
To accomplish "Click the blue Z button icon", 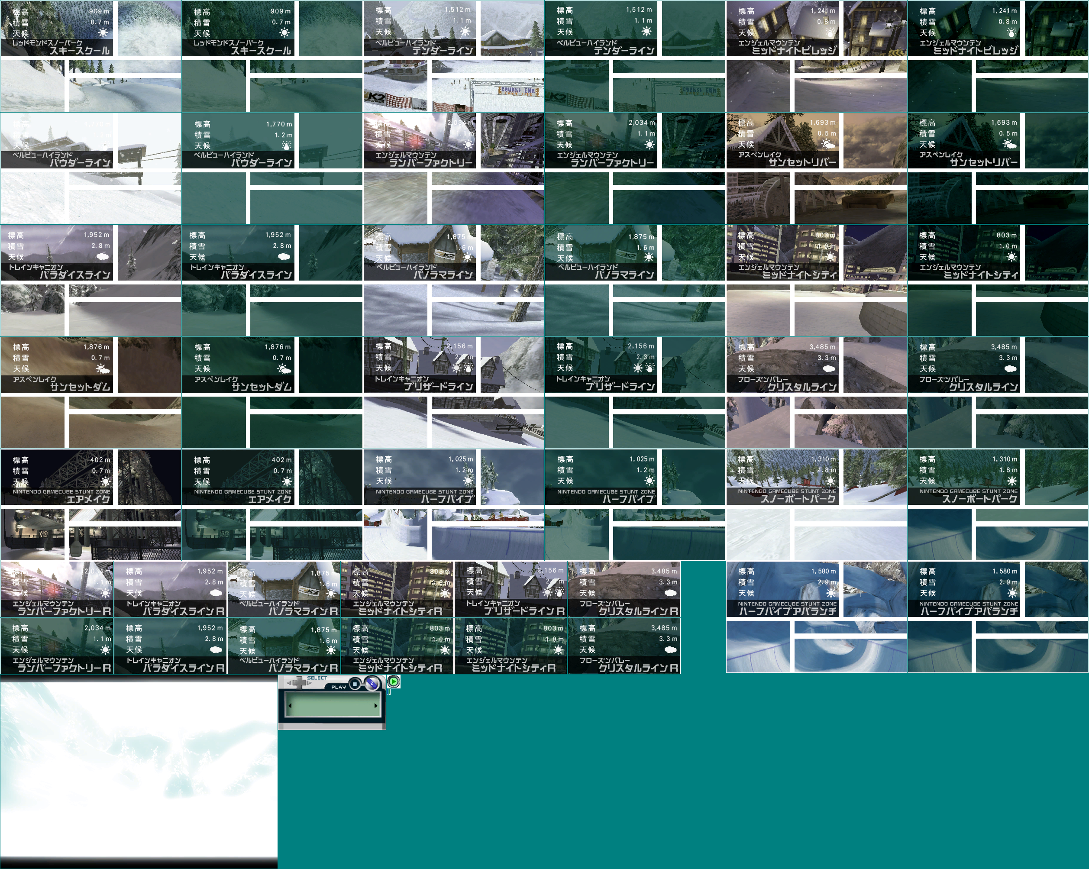I will pos(372,684).
